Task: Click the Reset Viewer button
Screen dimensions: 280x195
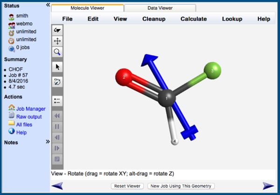Action: click(x=127, y=186)
